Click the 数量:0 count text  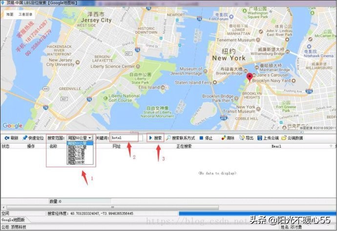(x=56, y=201)
